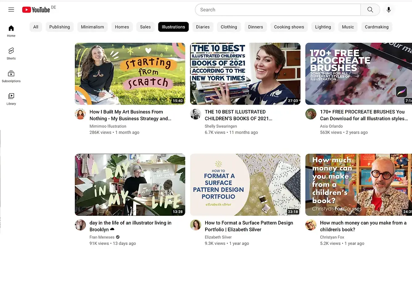Click verified badge next to Fran Meneses

[x=118, y=237]
